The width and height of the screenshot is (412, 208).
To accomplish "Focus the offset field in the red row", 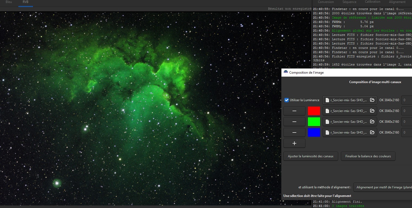I will (407, 111).
